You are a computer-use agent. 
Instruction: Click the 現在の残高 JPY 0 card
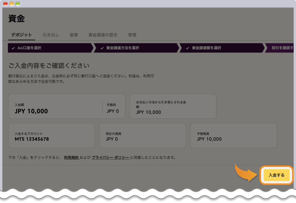pyautogui.click(x=142, y=136)
